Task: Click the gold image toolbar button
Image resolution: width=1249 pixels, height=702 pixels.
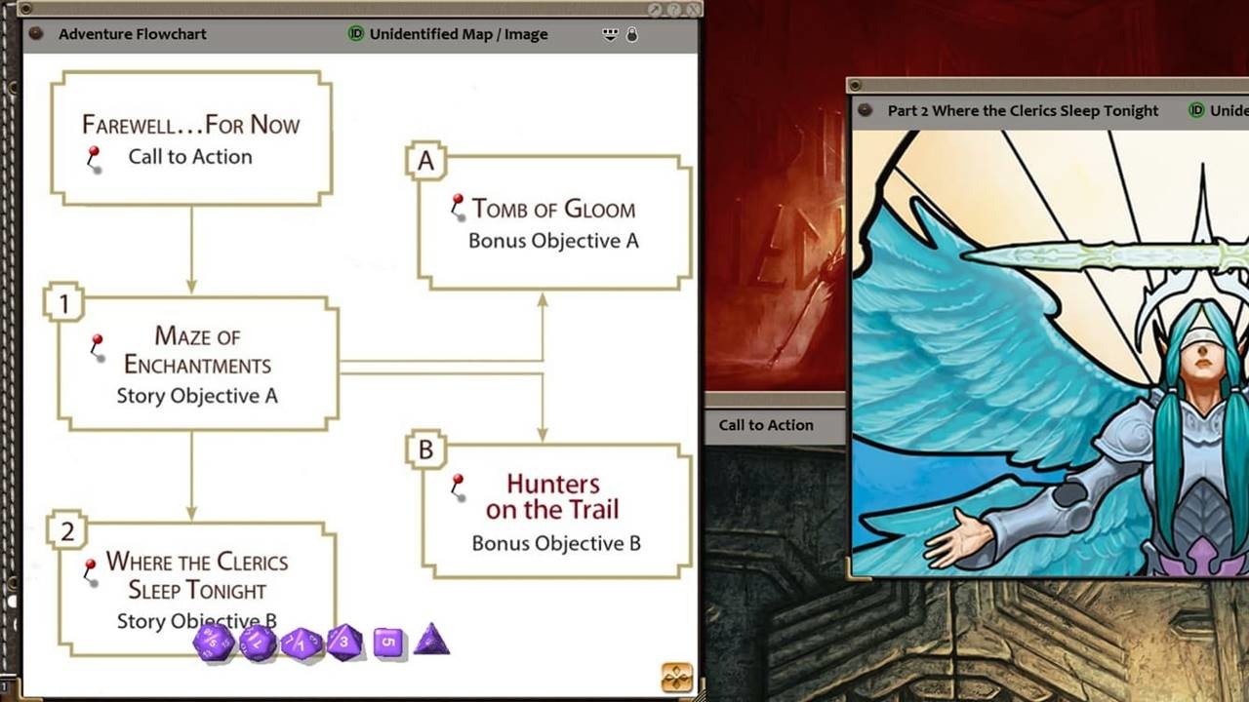Action: pos(676,676)
